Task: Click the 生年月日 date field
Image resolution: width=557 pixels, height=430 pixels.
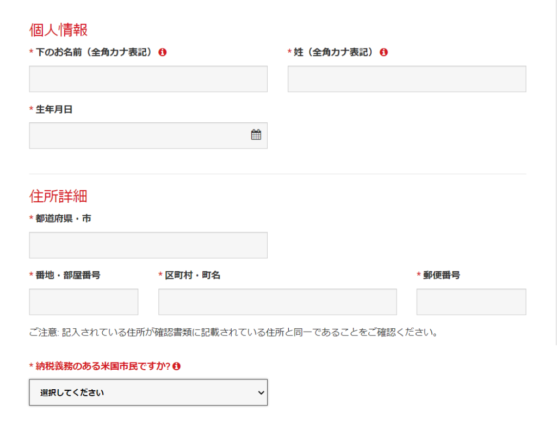Action: coord(136,135)
